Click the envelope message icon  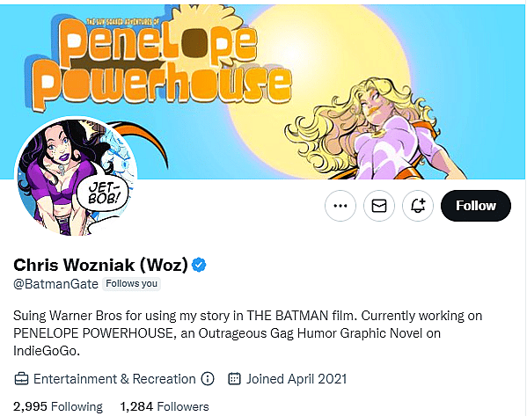pos(379,206)
